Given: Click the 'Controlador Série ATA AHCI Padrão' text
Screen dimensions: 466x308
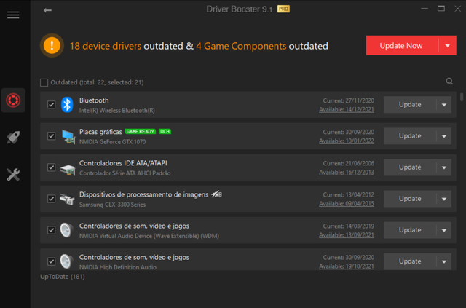Looking at the screenshot, I should [125, 173].
